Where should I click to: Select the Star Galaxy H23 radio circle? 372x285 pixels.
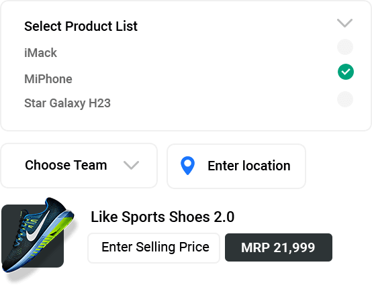click(x=345, y=99)
